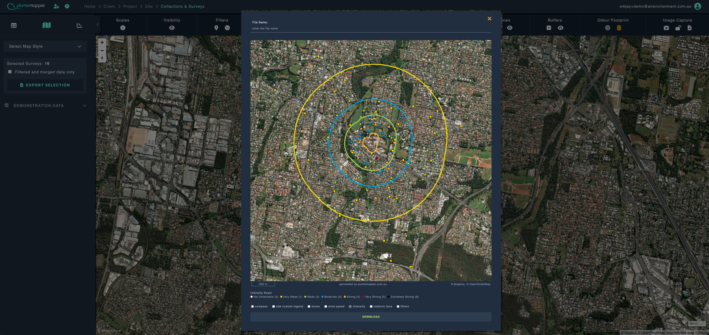Open the chart view icon
The width and height of the screenshot is (709, 335).
point(79,26)
